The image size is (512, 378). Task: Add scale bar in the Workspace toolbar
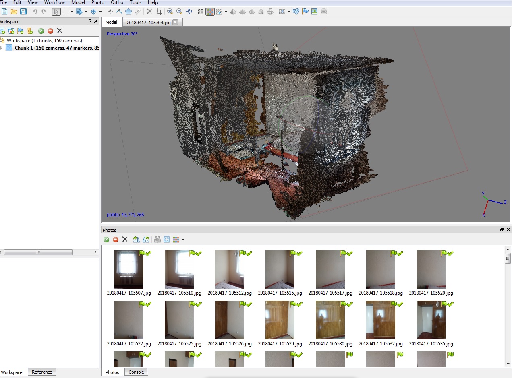tap(30, 31)
